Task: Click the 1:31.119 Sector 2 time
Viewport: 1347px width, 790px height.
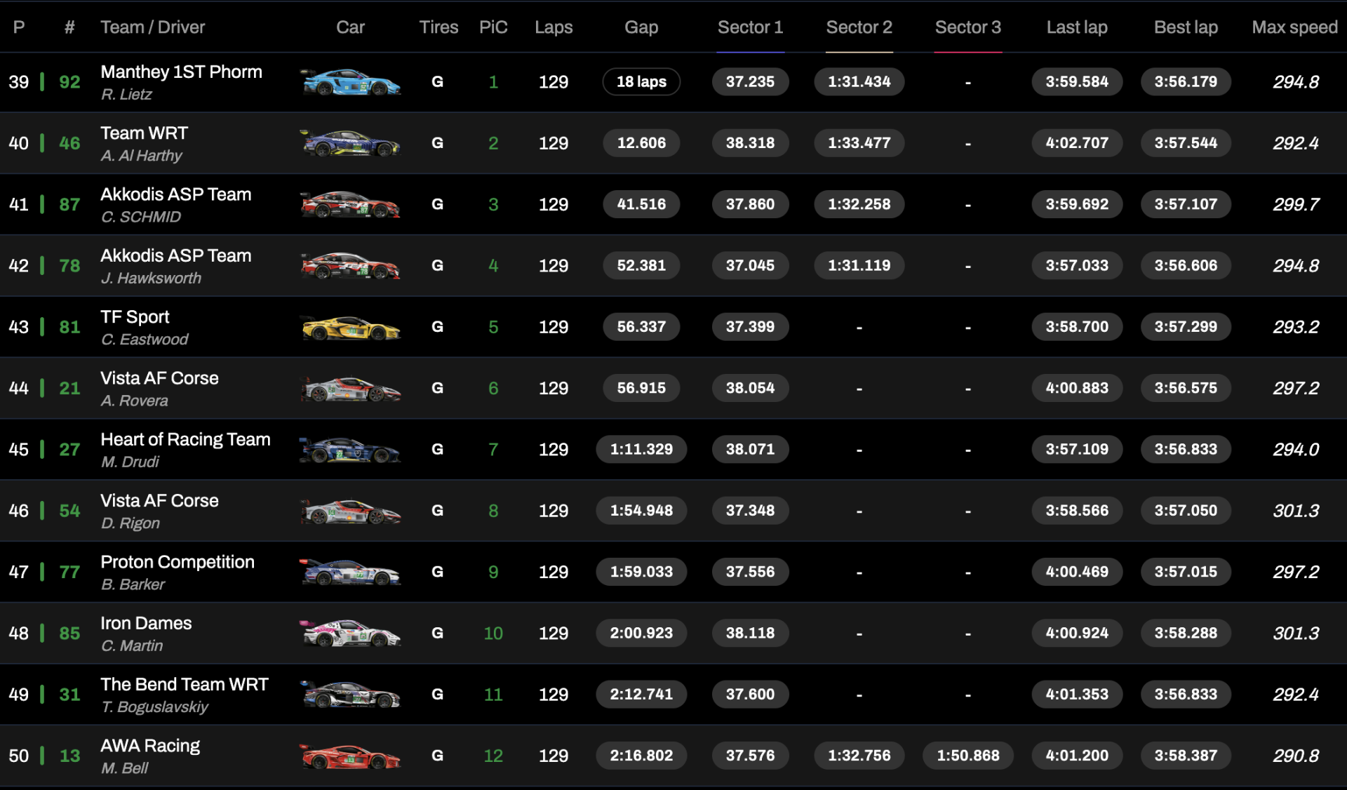Action: [859, 265]
